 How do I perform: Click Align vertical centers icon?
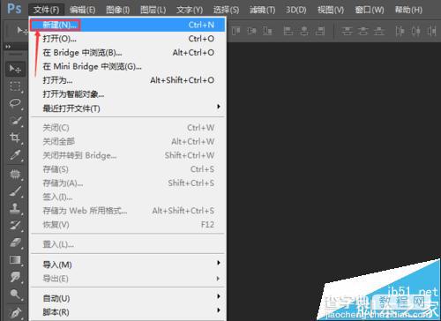click(251, 31)
